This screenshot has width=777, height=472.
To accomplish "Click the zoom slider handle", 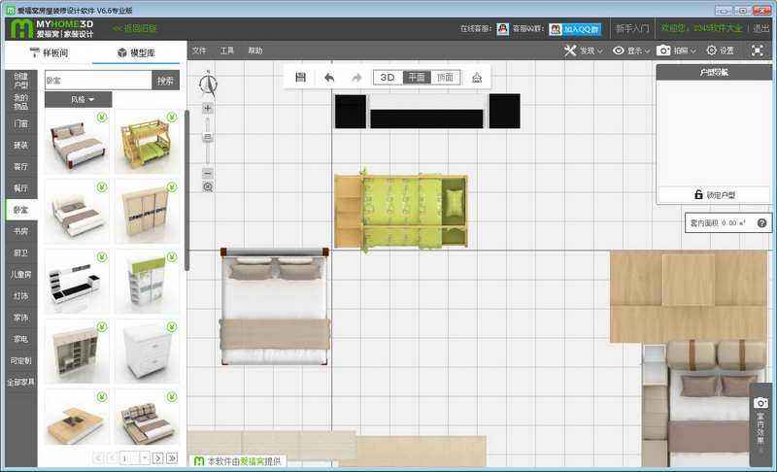I will pos(208,137).
